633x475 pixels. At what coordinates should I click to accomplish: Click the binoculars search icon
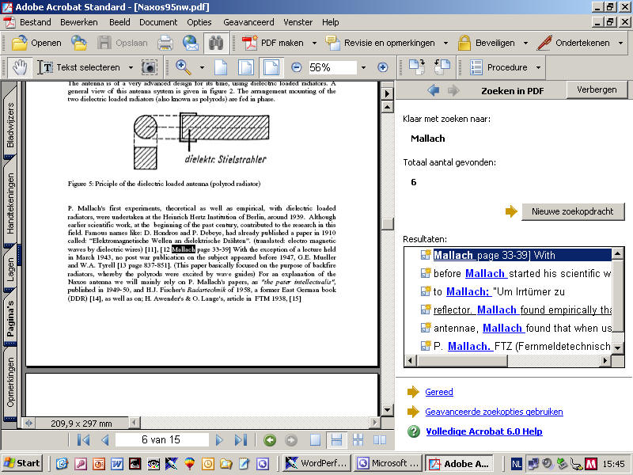click(x=216, y=43)
